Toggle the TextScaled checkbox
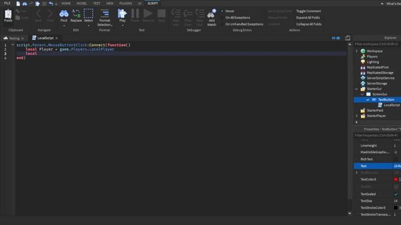The width and height of the screenshot is (401, 225). (x=396, y=194)
